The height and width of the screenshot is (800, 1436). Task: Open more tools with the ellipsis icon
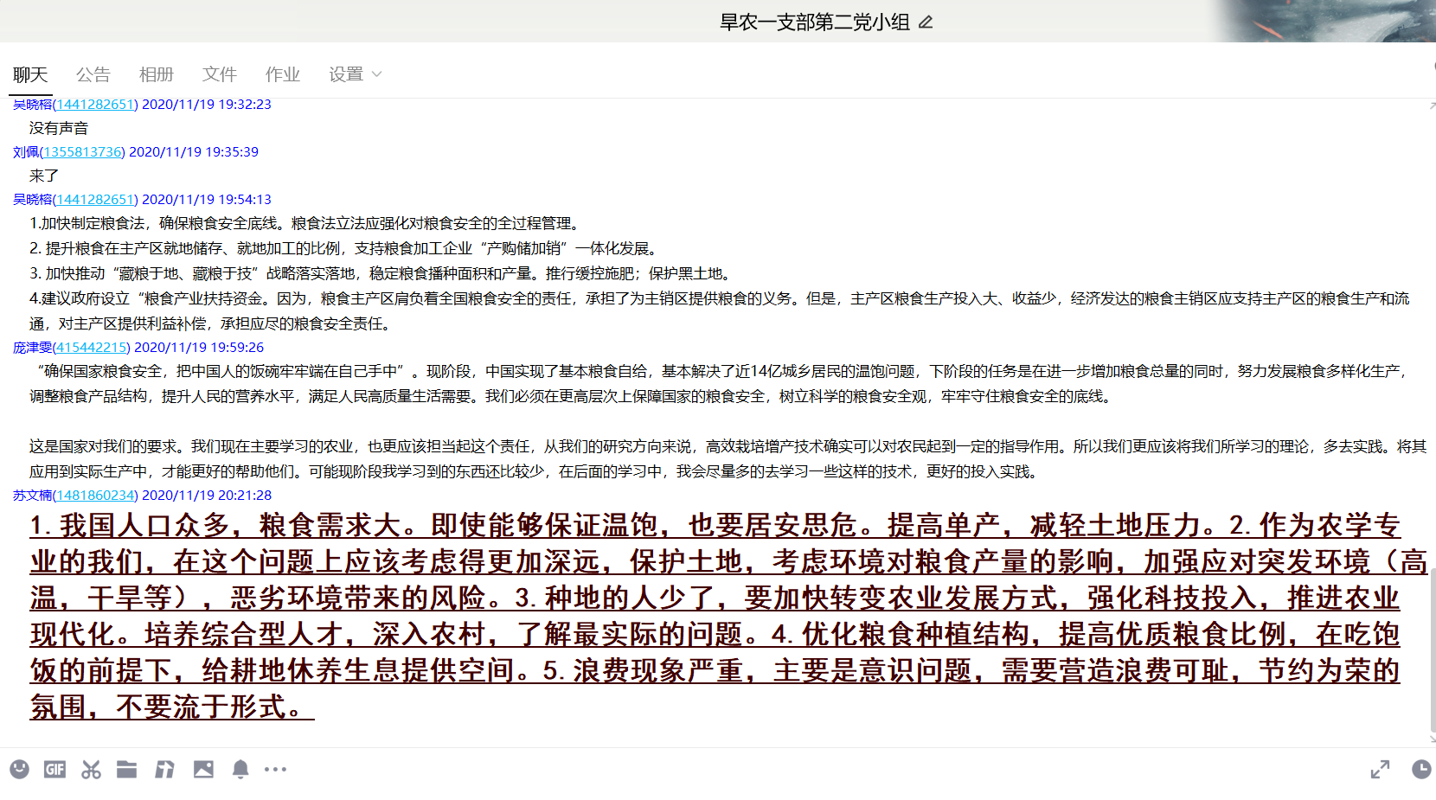(x=275, y=769)
